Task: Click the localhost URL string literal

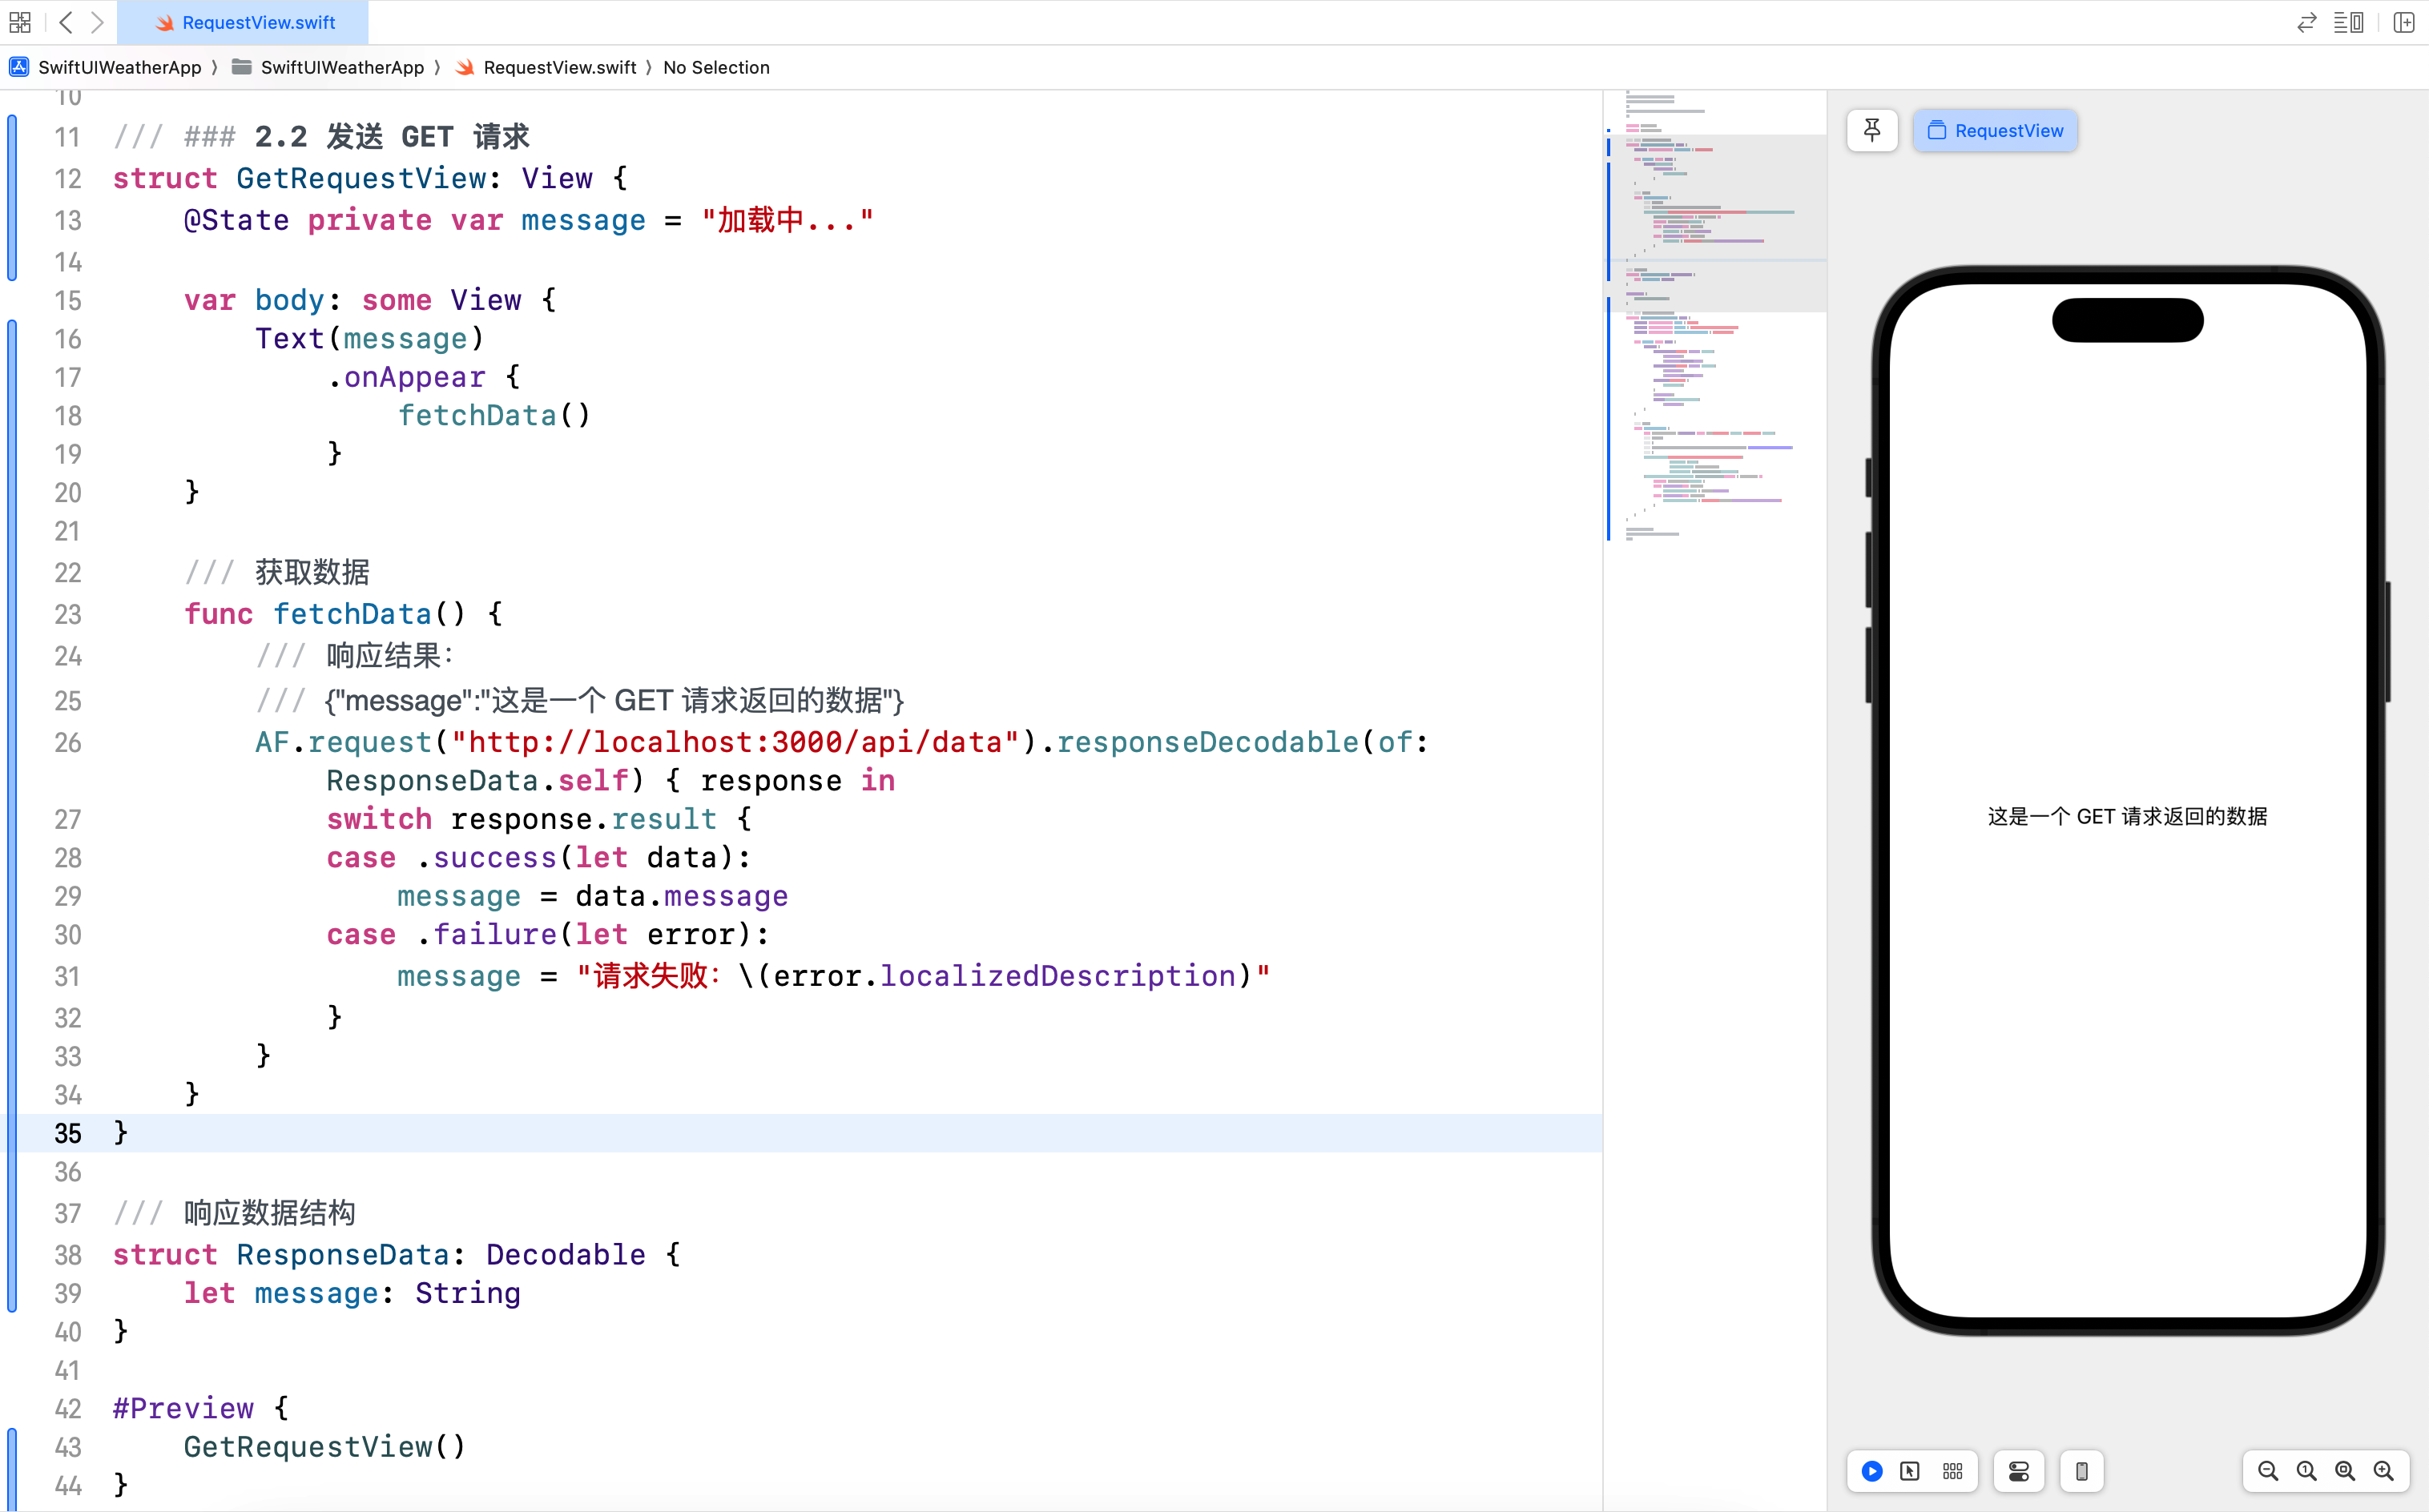Action: click(x=735, y=742)
